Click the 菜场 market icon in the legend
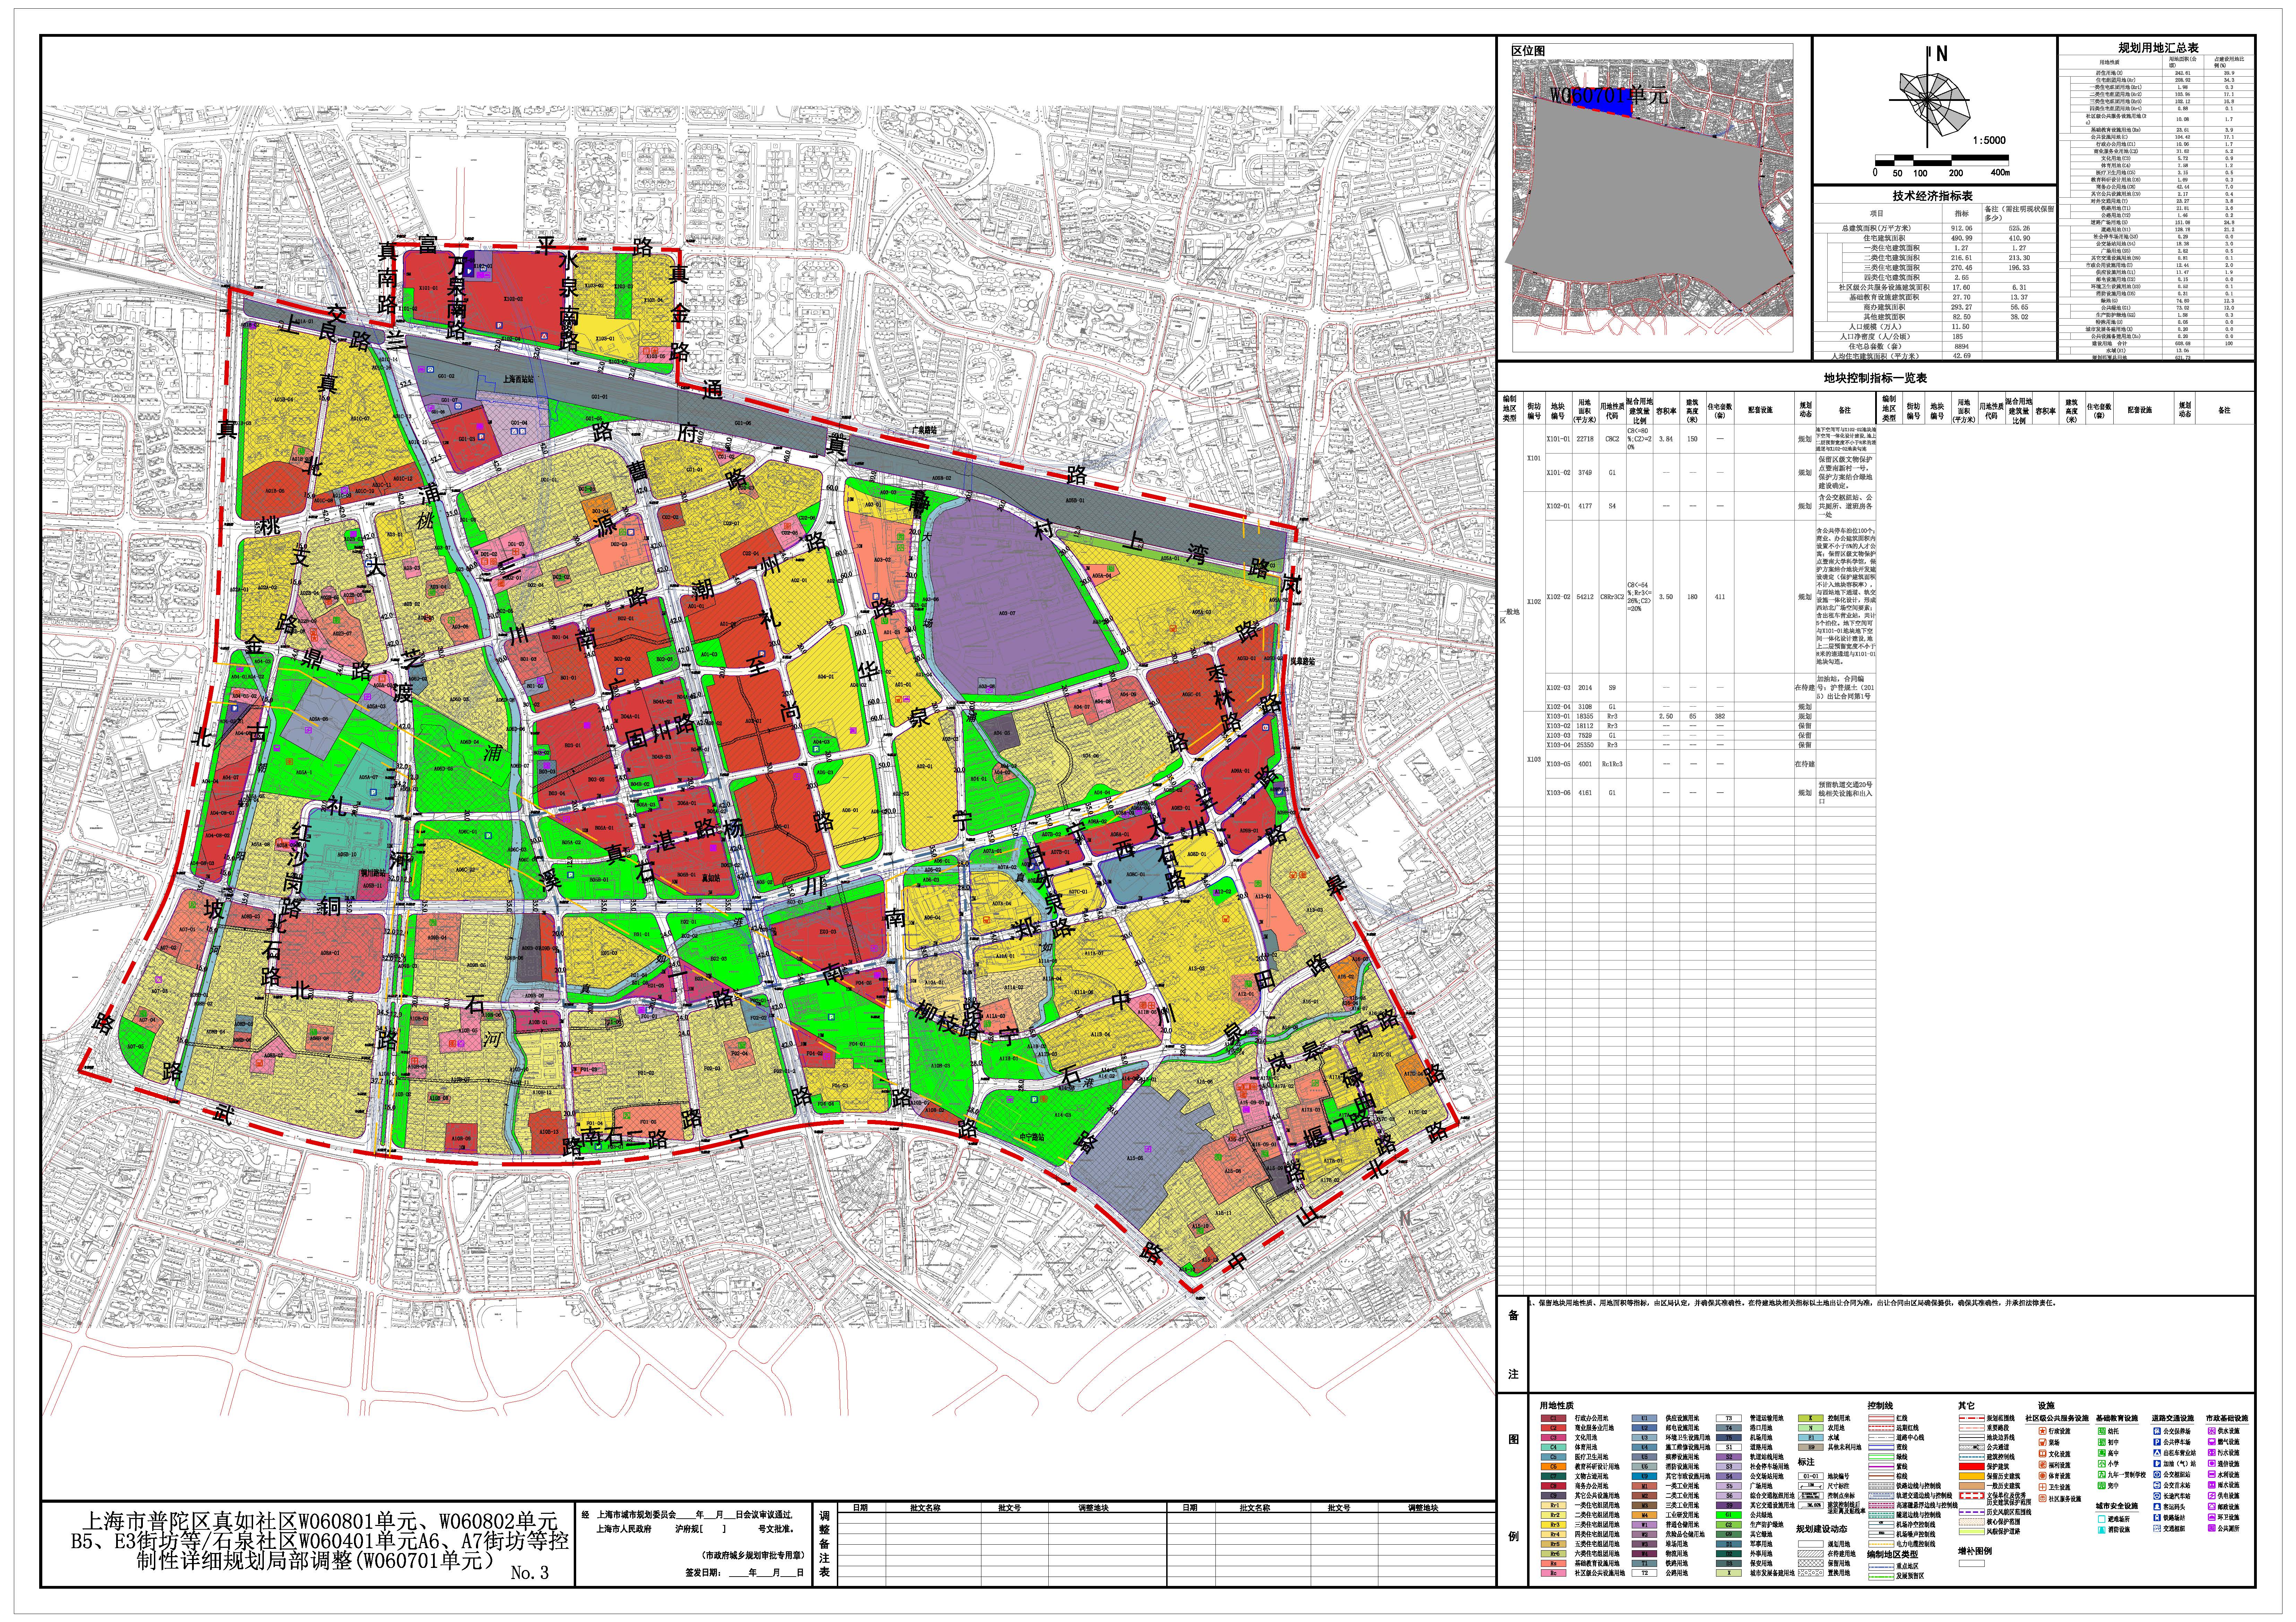2296x1622 pixels. (2042, 1442)
